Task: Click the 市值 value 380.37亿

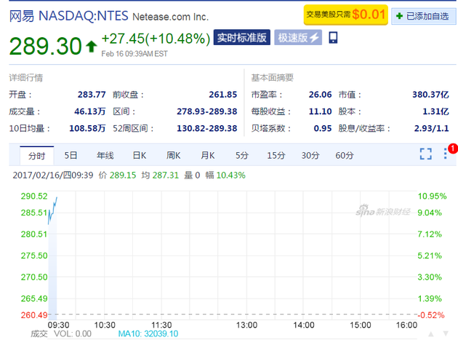Action: click(430, 95)
